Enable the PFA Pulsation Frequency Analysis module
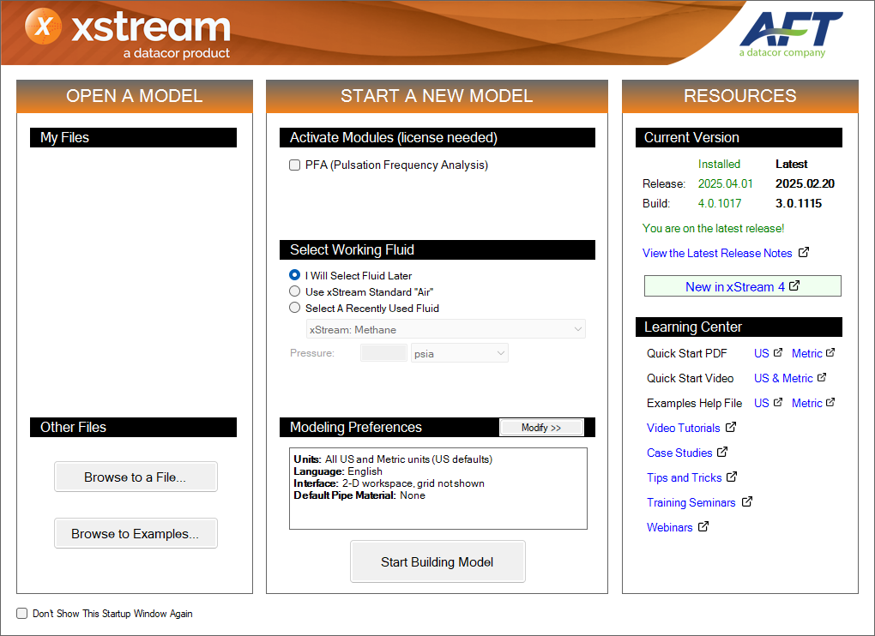 click(294, 165)
